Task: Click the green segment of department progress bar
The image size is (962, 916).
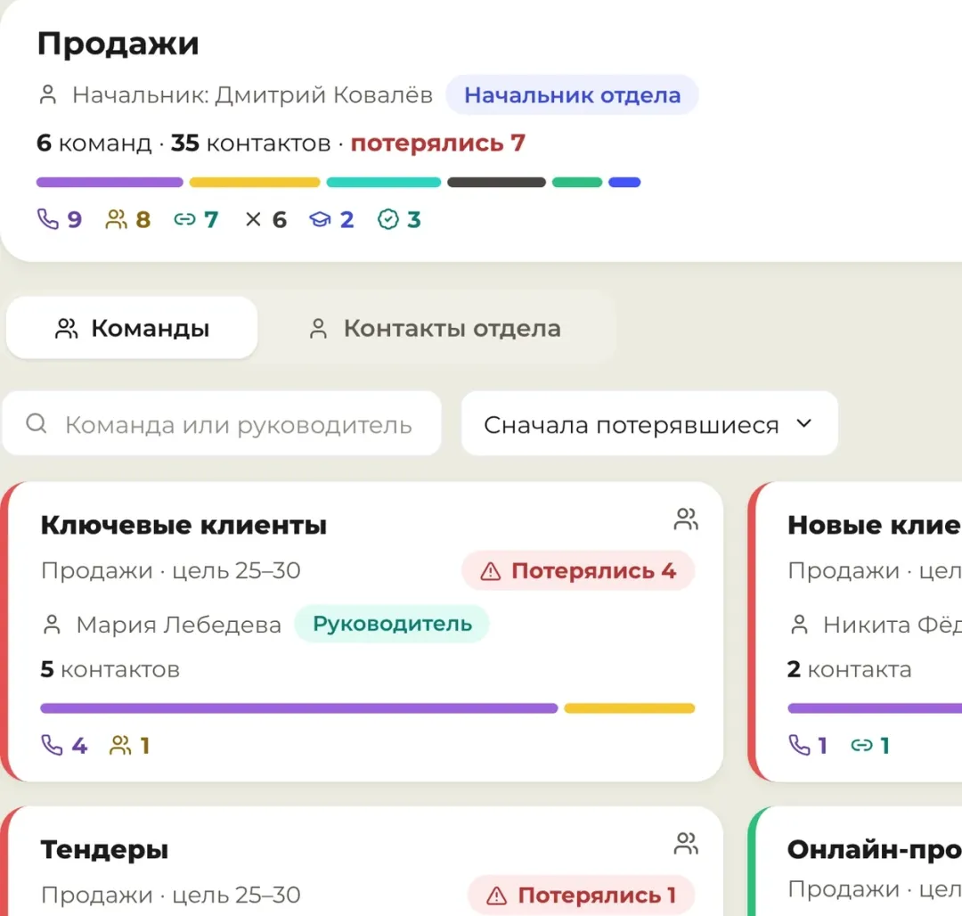Action: (x=577, y=182)
